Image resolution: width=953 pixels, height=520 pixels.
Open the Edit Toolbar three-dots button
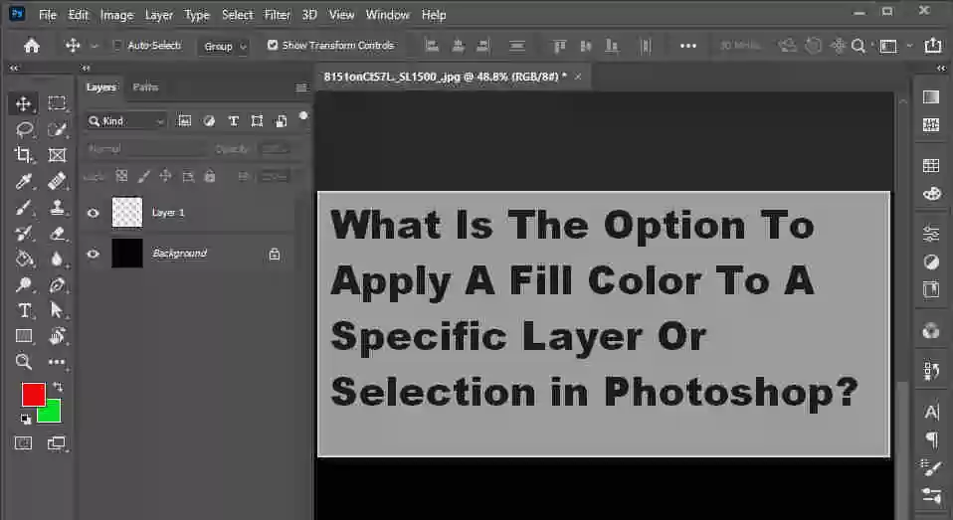click(57, 362)
